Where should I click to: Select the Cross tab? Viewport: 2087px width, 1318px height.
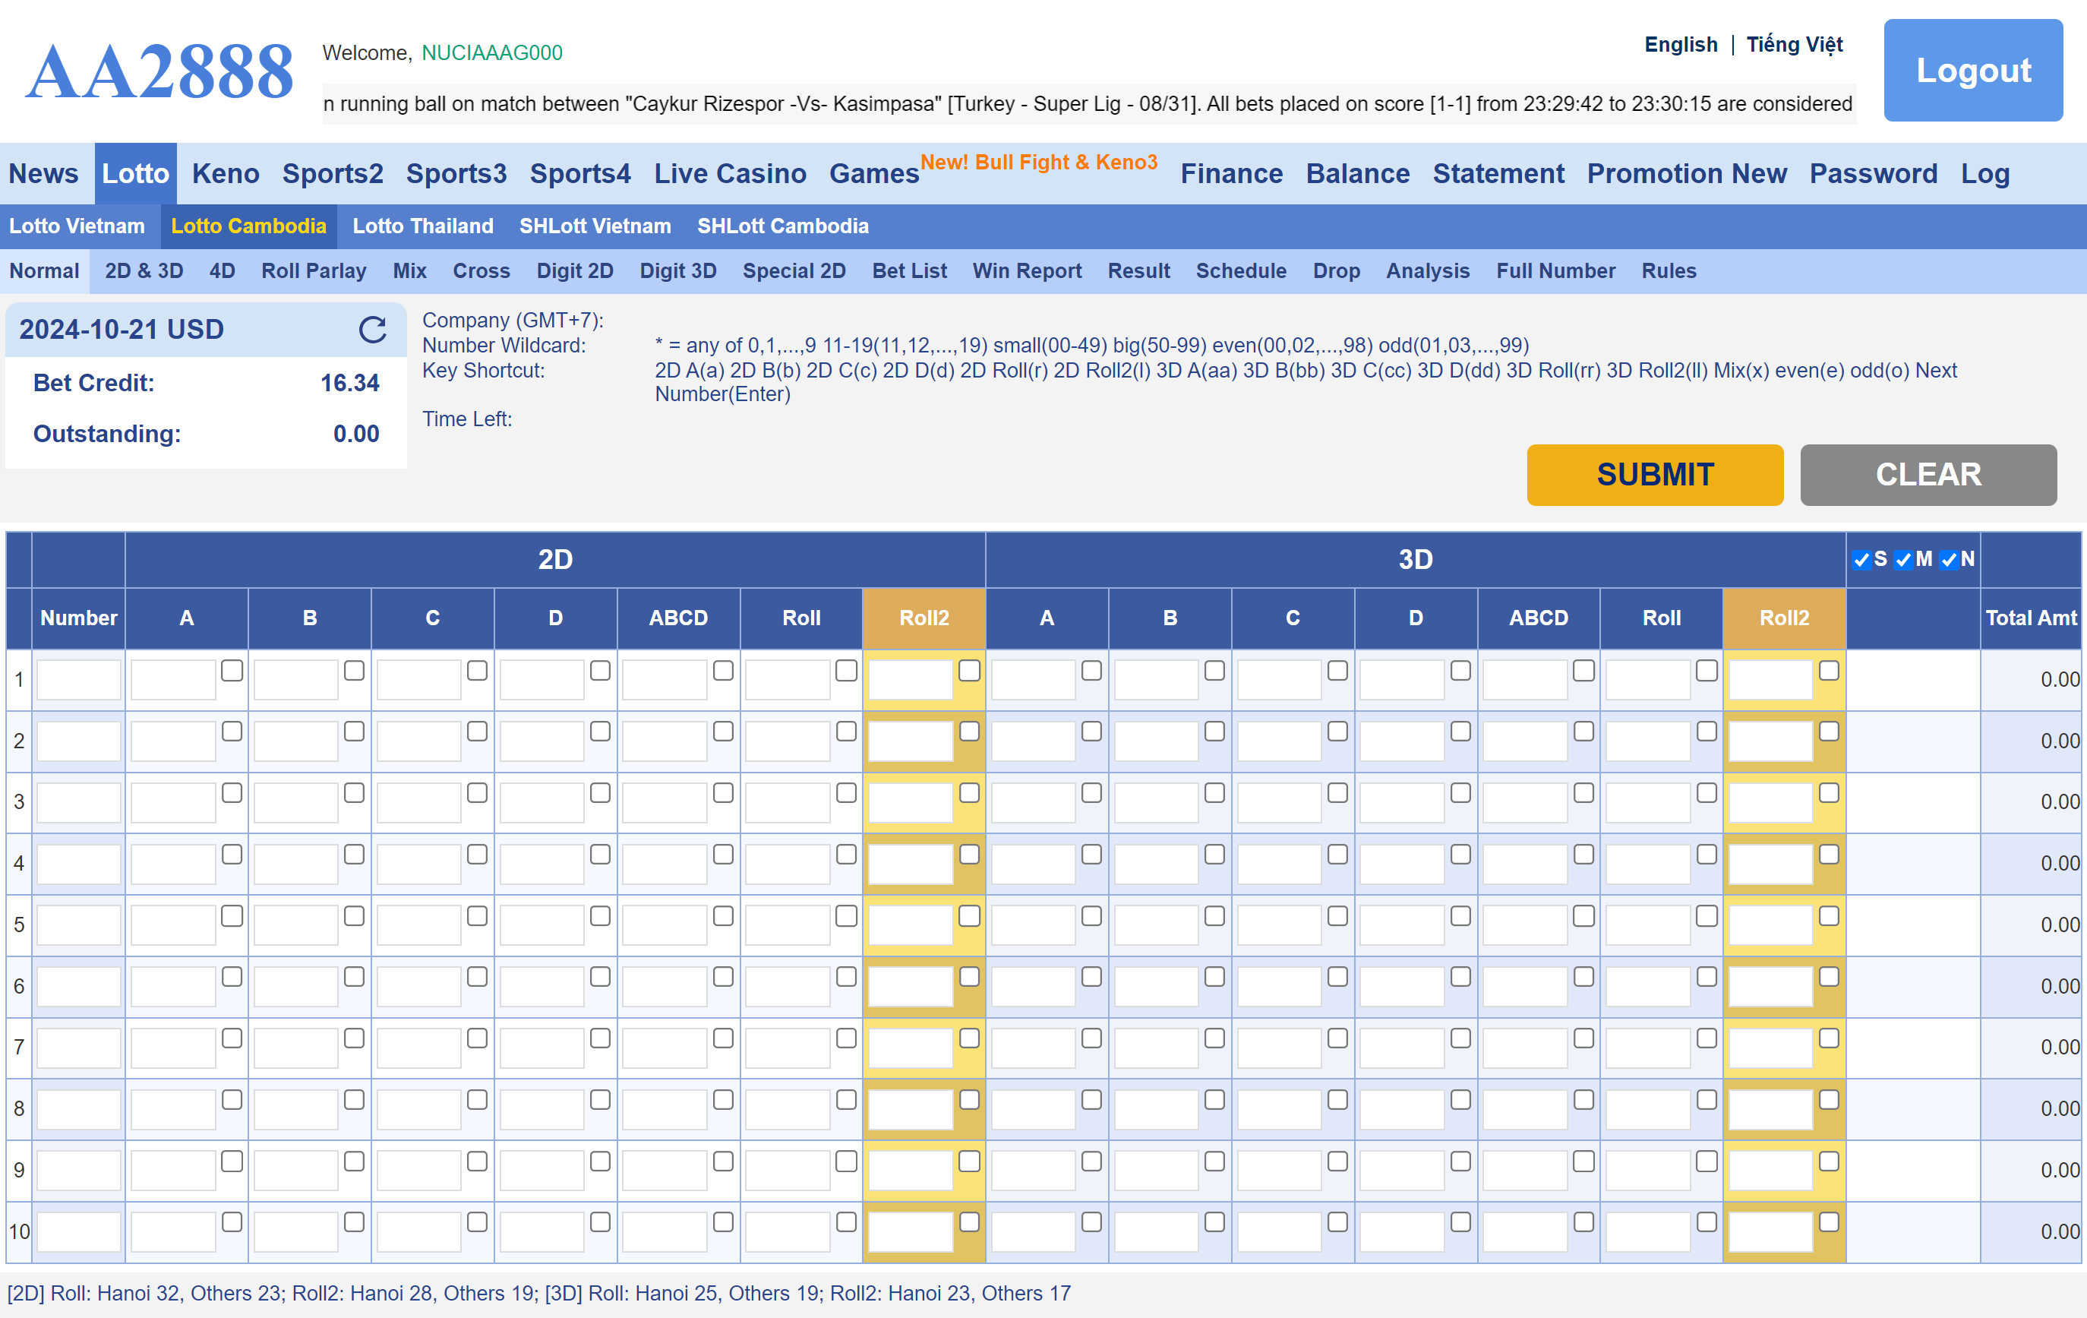click(x=481, y=270)
